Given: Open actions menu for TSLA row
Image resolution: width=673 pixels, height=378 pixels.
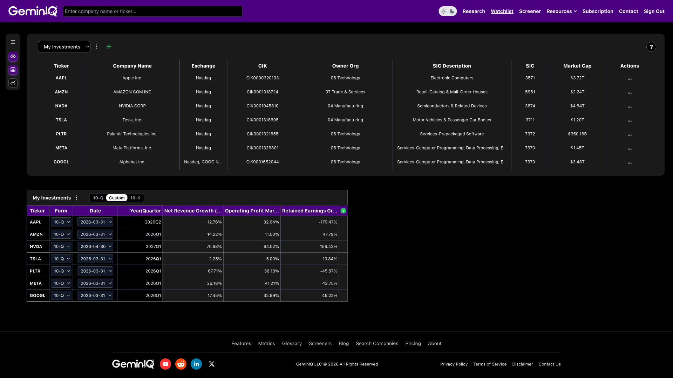Looking at the screenshot, I should point(630,121).
